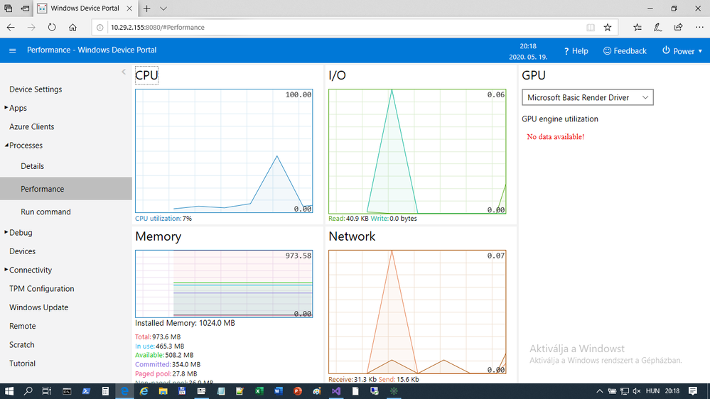This screenshot has width=710, height=399.
Task: Open TPM Configuration page
Action: 42,289
